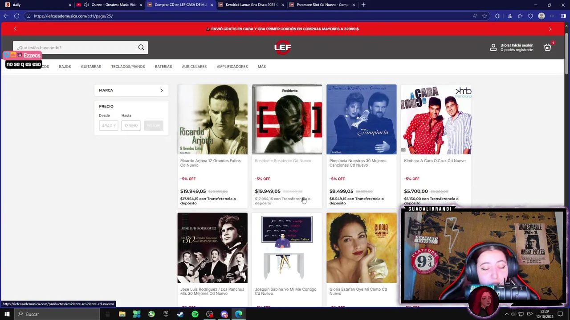Add page to favorites with star icon
The width and height of the screenshot is (570, 320).
point(484,16)
